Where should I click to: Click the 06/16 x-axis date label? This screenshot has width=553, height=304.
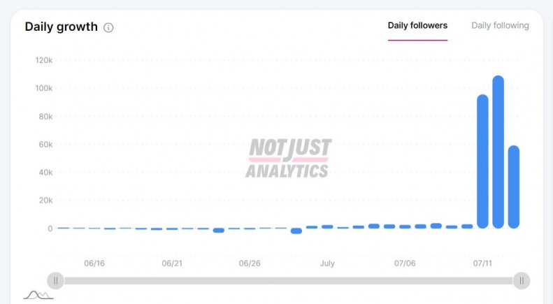click(x=94, y=263)
